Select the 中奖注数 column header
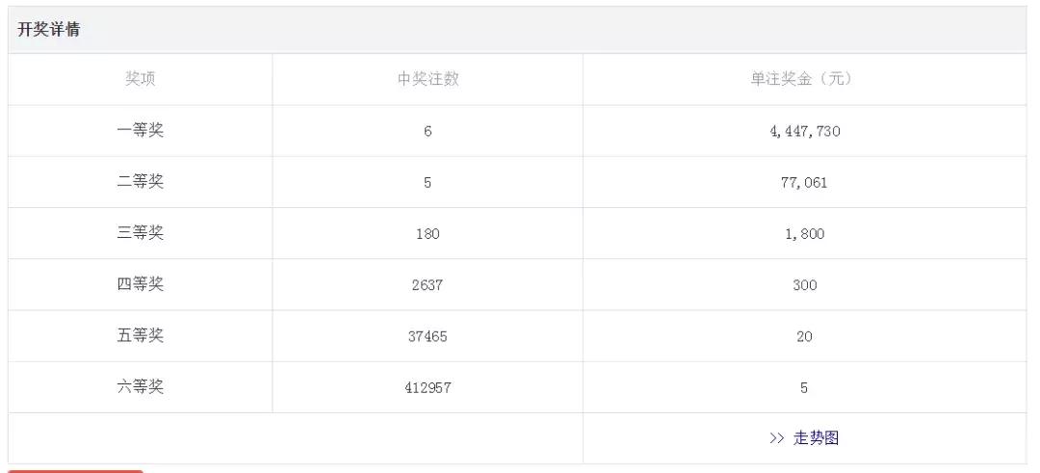The height and width of the screenshot is (473, 1040). point(428,79)
